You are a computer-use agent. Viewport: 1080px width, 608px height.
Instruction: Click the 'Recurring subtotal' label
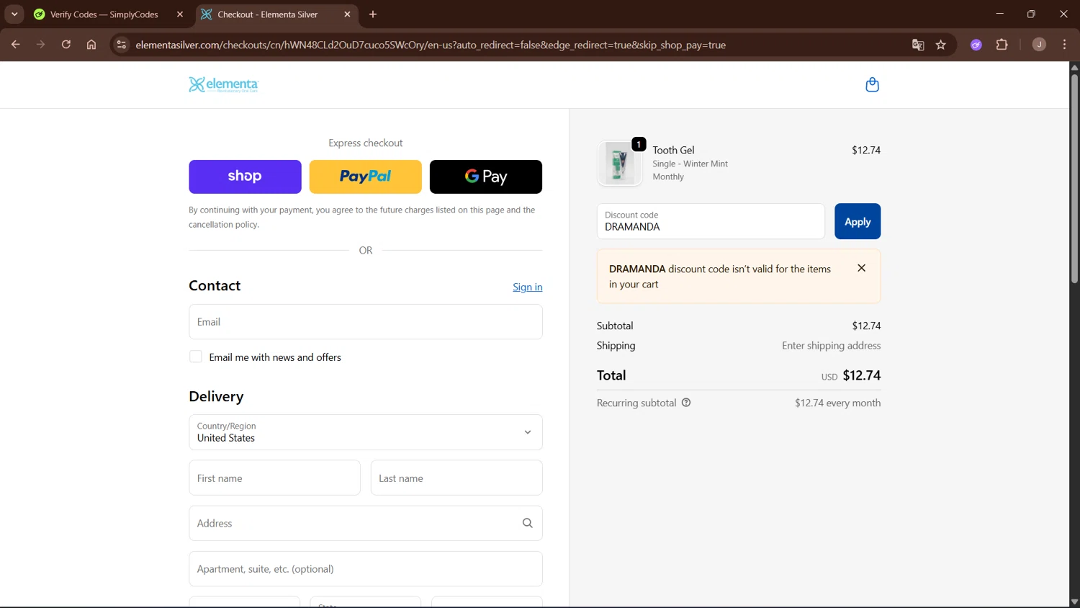pos(636,403)
